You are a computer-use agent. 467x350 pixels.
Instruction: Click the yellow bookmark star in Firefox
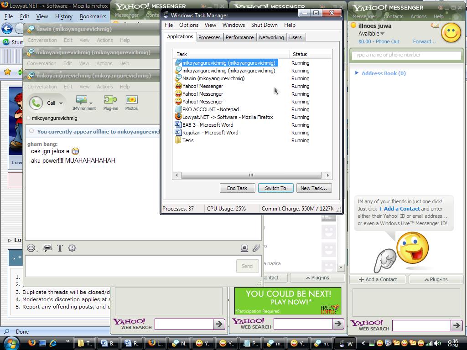coord(7,72)
